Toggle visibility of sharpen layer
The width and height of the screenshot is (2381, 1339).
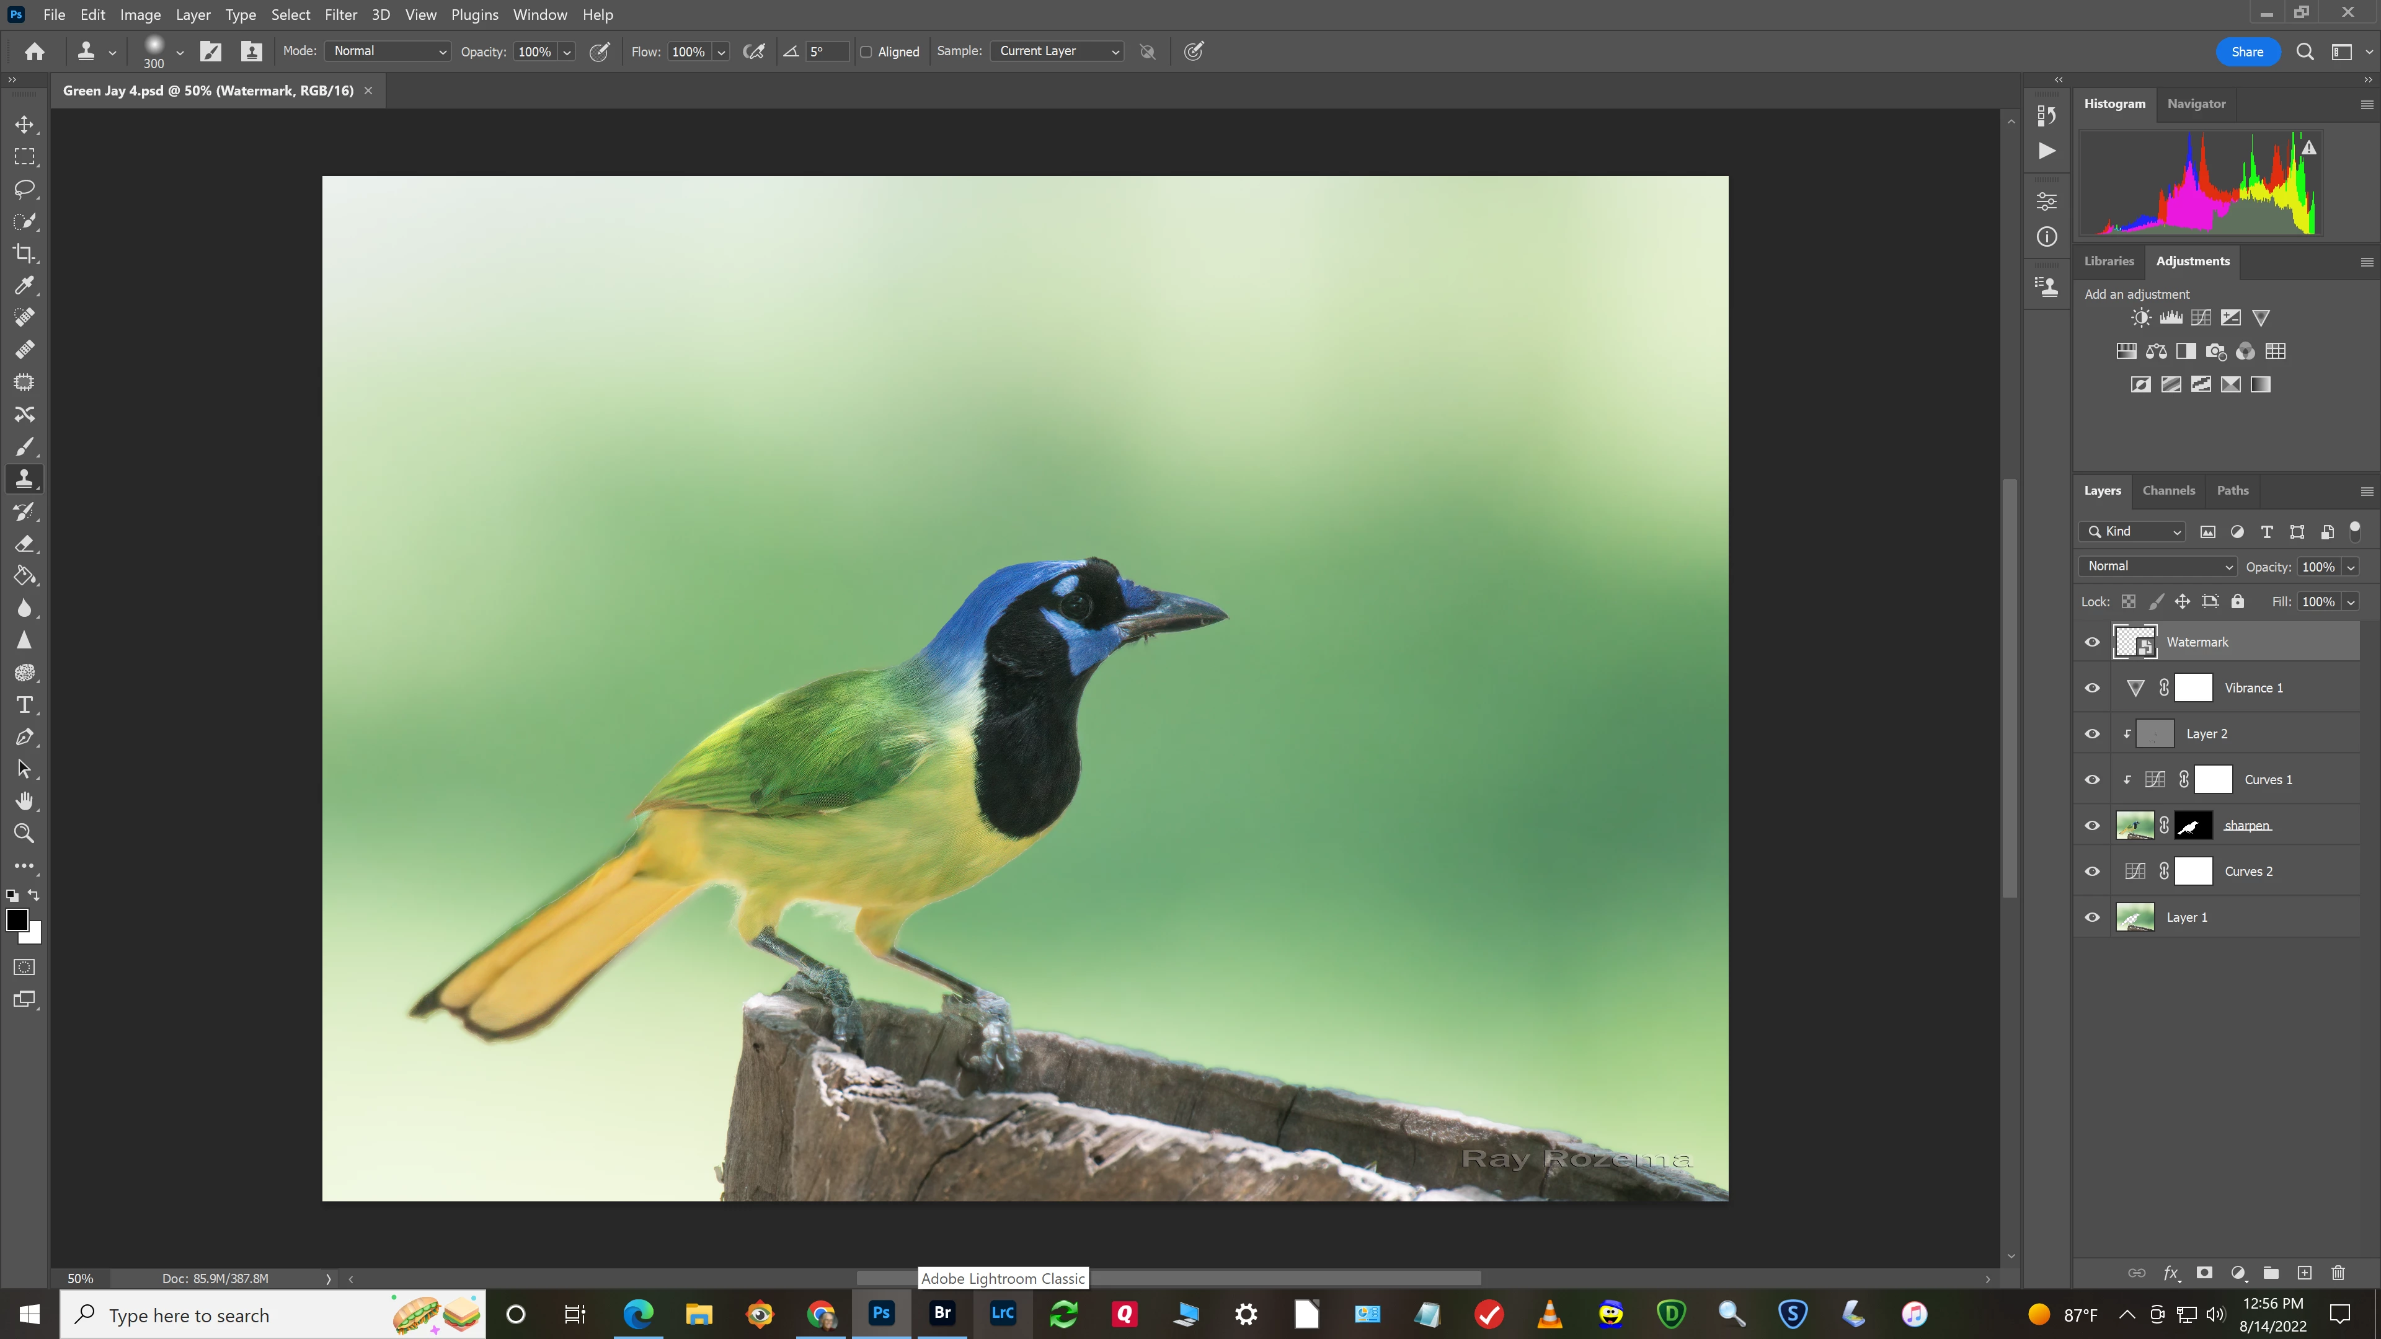coord(2093,825)
